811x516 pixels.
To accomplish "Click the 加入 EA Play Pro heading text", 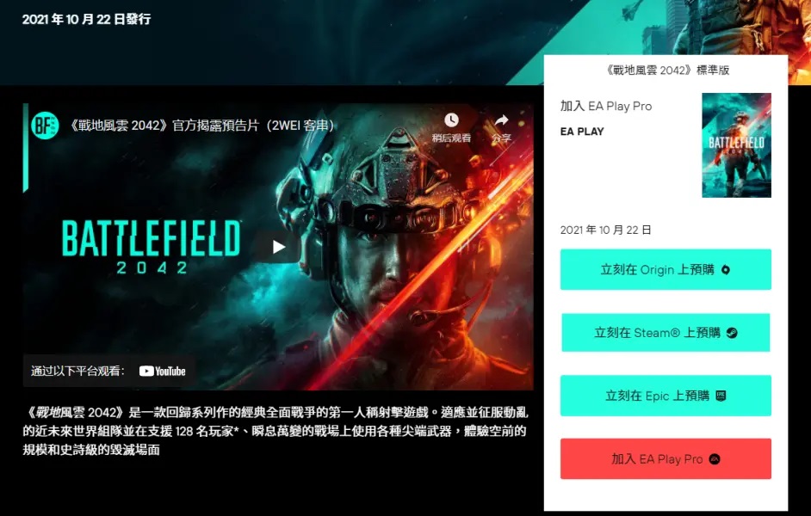I will pyautogui.click(x=605, y=106).
